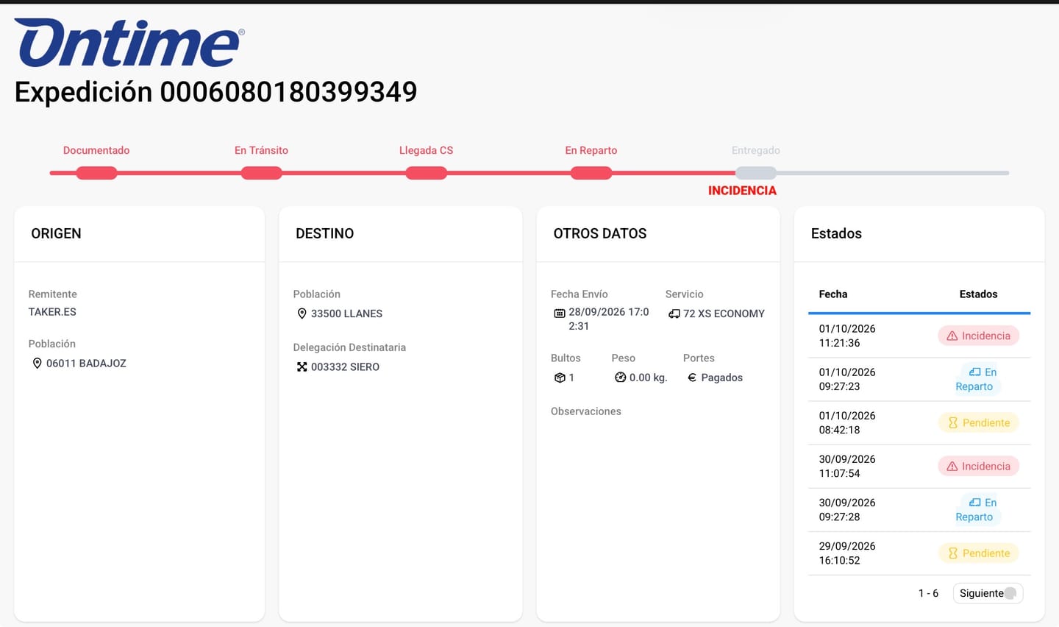Click the 1 - 6 pagination count
Viewport: 1059px width, 627px height.
928,593
